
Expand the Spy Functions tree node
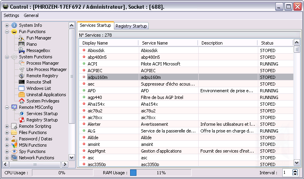click(7, 151)
